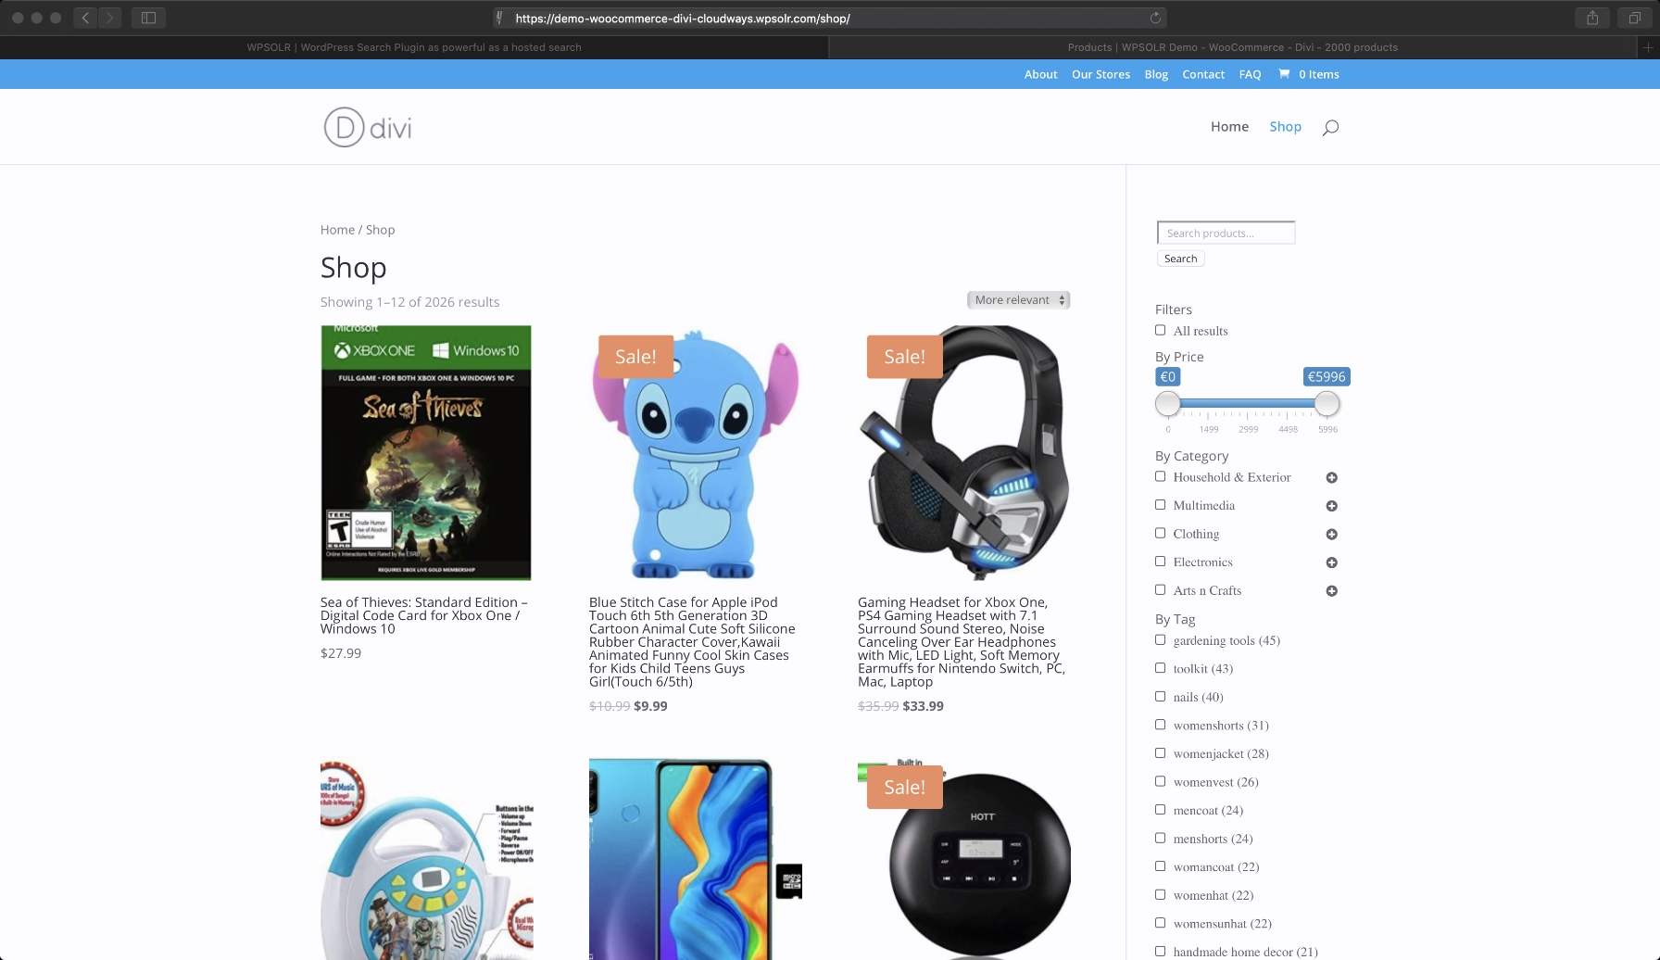Click the Home breadcrumb link
Image resolution: width=1660 pixels, height=960 pixels.
click(337, 230)
